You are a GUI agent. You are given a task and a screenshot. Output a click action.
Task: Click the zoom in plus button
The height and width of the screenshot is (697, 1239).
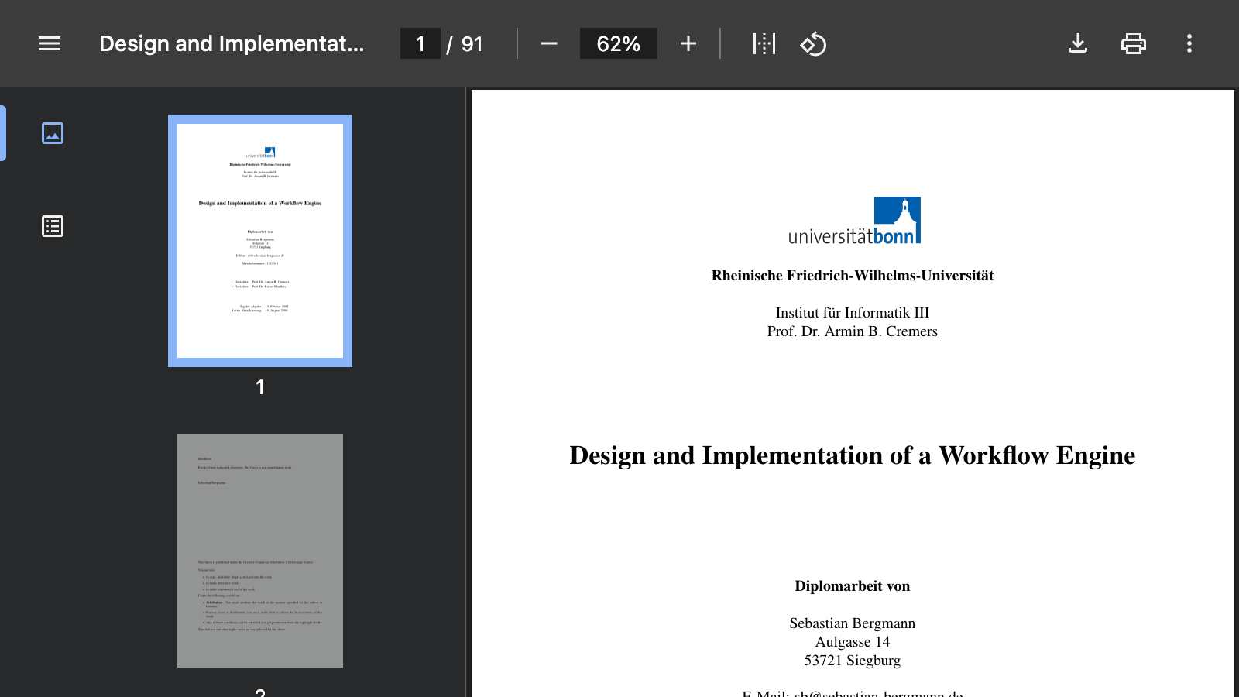click(x=688, y=43)
